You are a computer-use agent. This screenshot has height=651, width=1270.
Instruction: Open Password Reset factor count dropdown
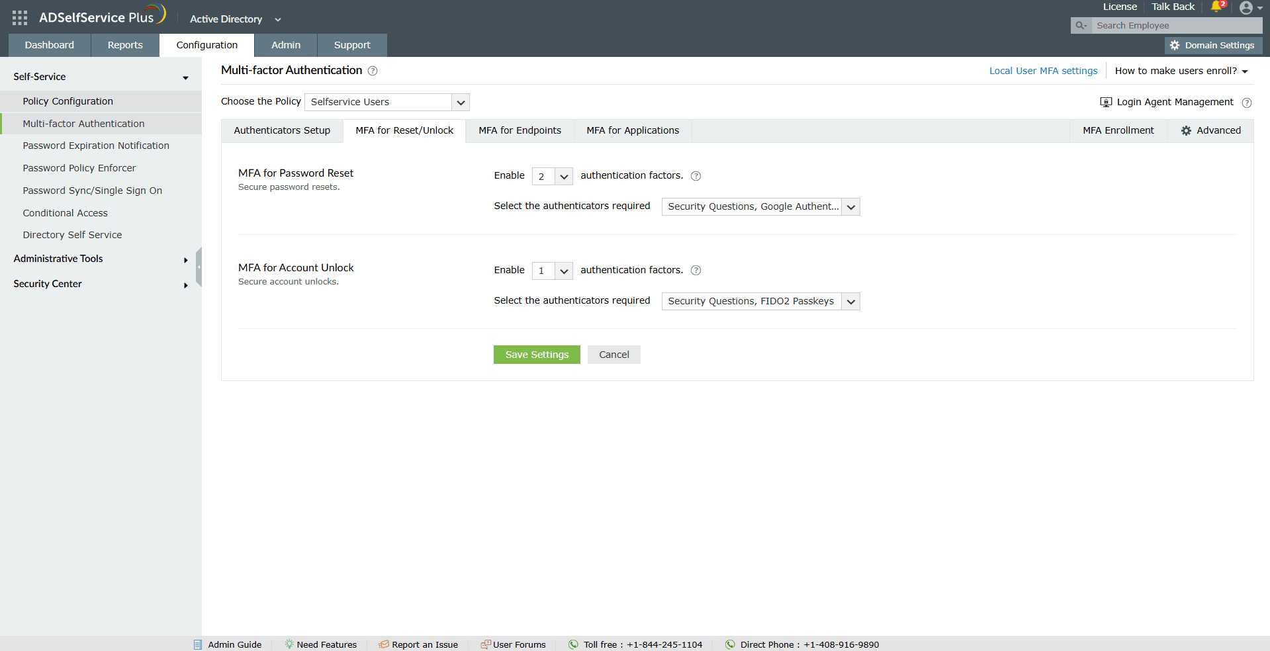pyautogui.click(x=552, y=177)
